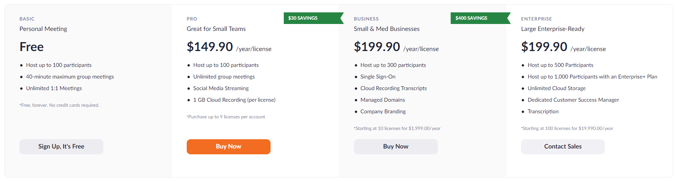Image resolution: width=677 pixels, height=181 pixels.
Task: Select the BASIC plan label
Action: 27,19
